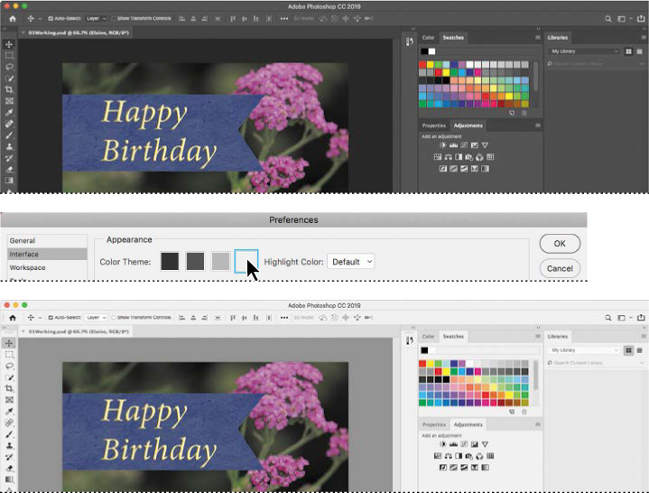Choose the darkest Color Theme swatch in Preferences
Viewport: 649px width, 493px height.
click(x=170, y=262)
